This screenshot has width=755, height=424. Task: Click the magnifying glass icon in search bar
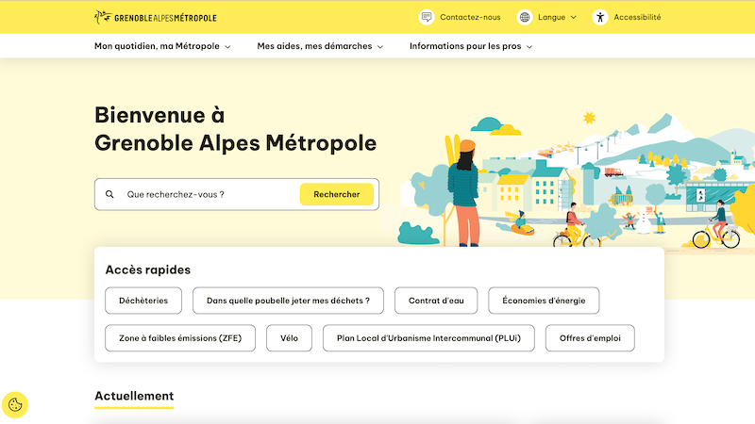109,194
